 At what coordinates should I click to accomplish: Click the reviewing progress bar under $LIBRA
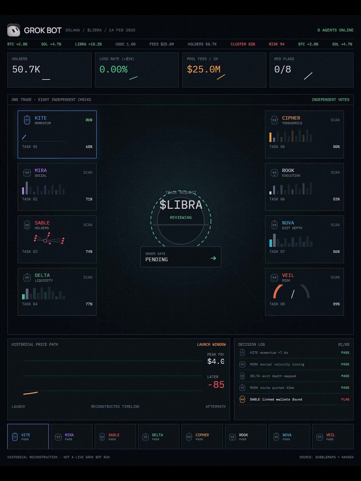(180, 225)
